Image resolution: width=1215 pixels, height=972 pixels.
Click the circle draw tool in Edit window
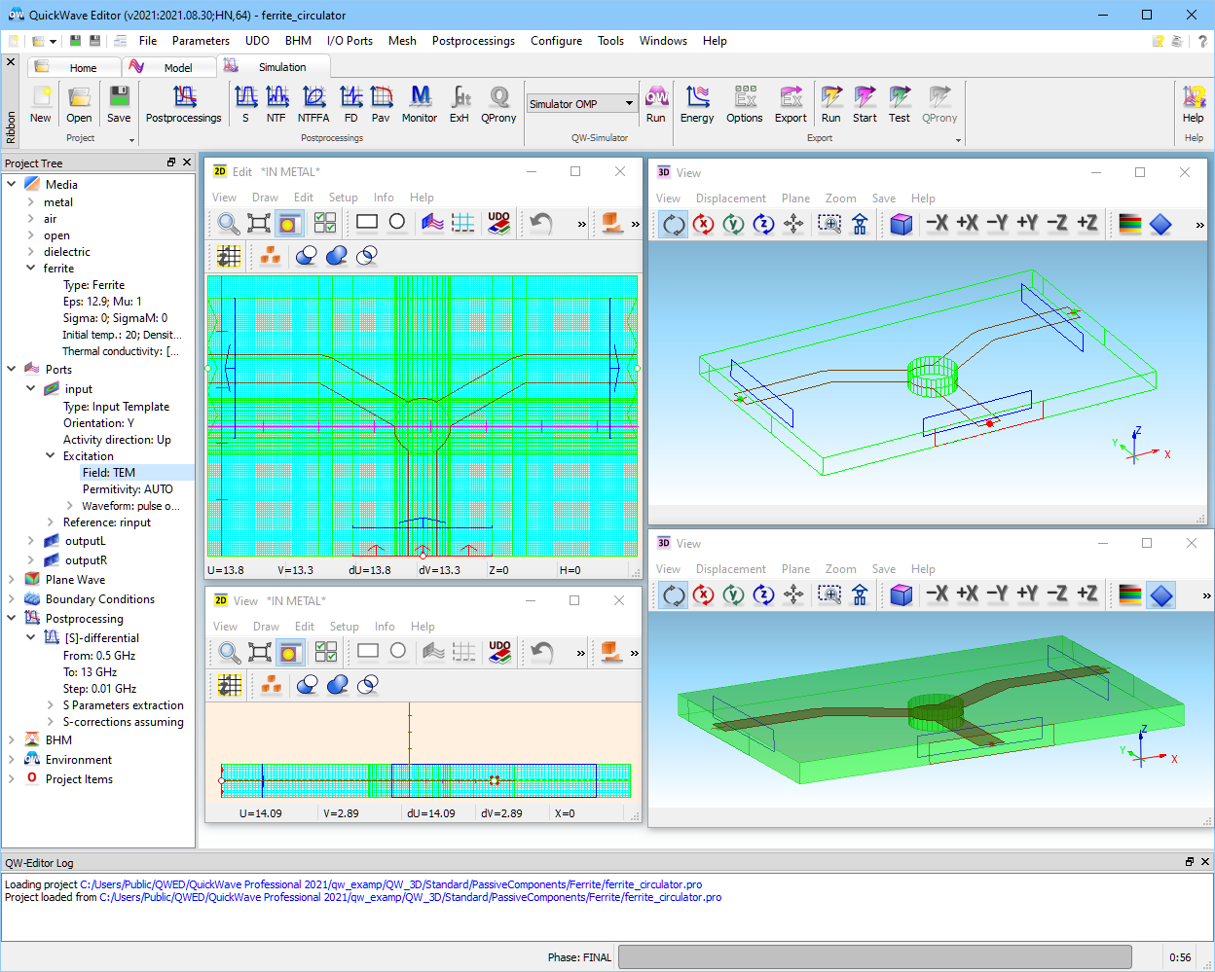[397, 223]
